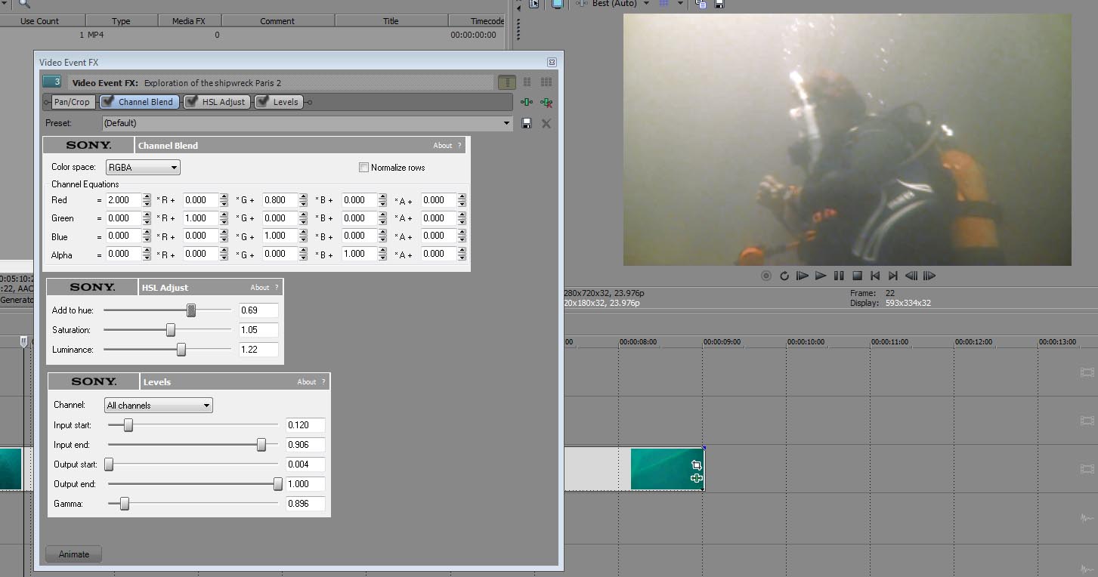Save the current preset with the floppy icon
The height and width of the screenshot is (577, 1098).
pos(527,123)
